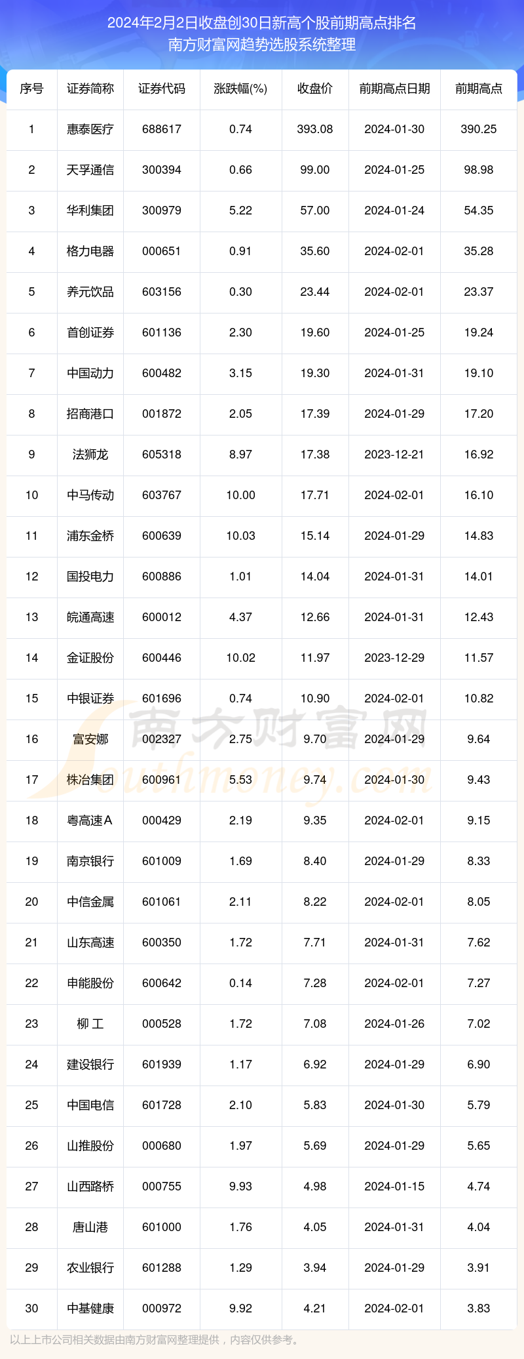524x1359 pixels.
Task: Select stock name 招商港口
Action: click(x=90, y=414)
